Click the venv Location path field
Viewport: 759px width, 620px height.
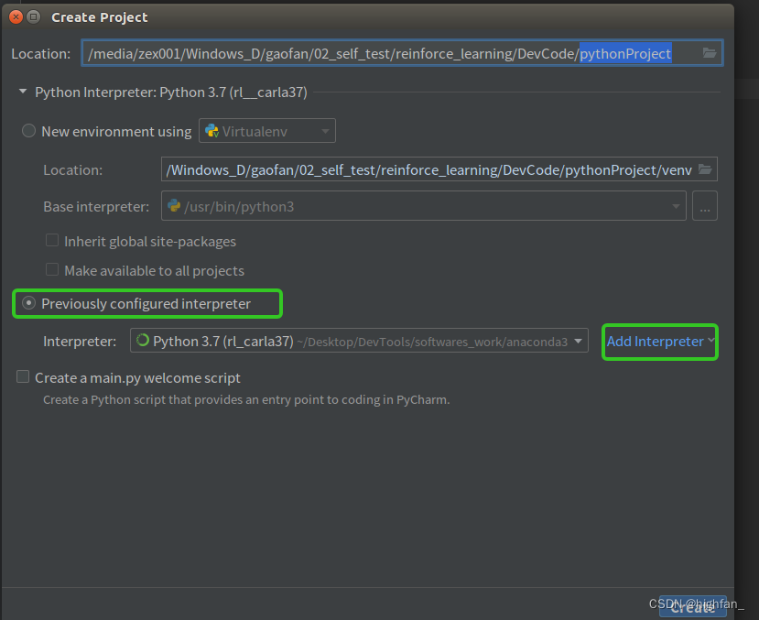click(x=412, y=169)
